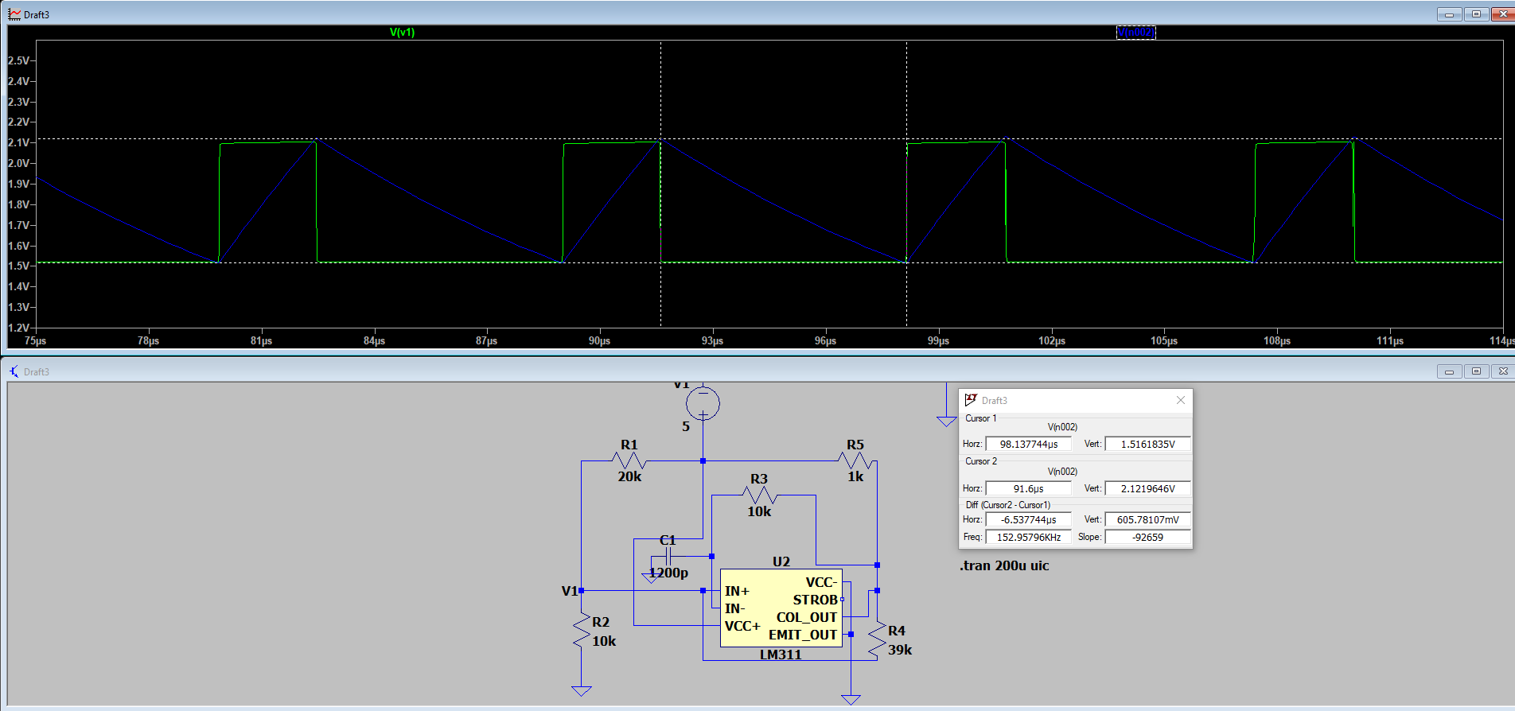
Task: Click the U2 reference designator
Action: [781, 561]
